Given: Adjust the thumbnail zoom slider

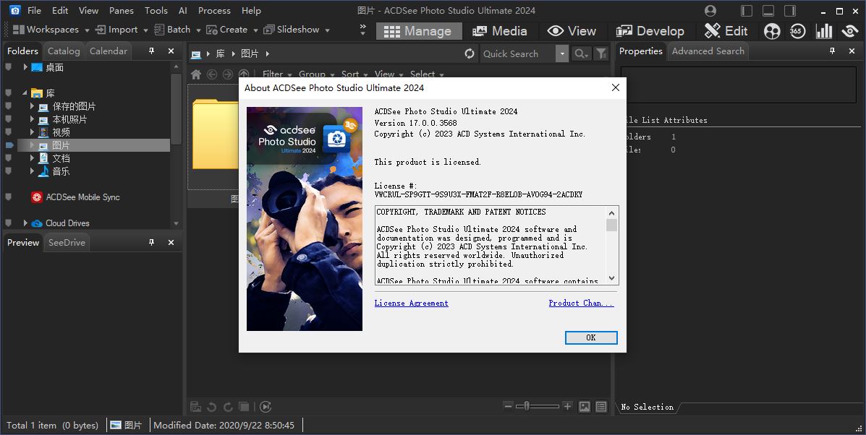Looking at the screenshot, I should 538,406.
